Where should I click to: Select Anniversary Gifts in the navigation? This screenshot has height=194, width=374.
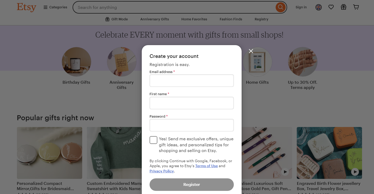[154, 19]
